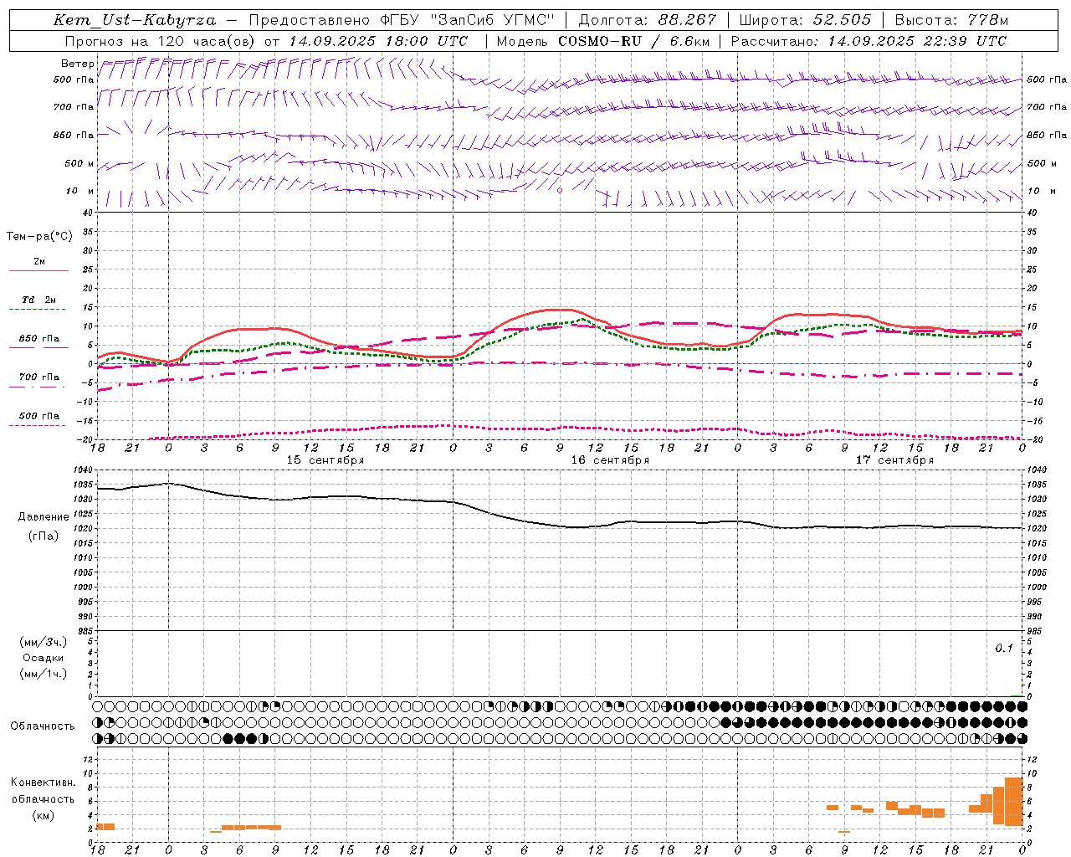Click the Модель COSMO-RU / 6.6км label
1071x857 pixels.
tap(602, 41)
